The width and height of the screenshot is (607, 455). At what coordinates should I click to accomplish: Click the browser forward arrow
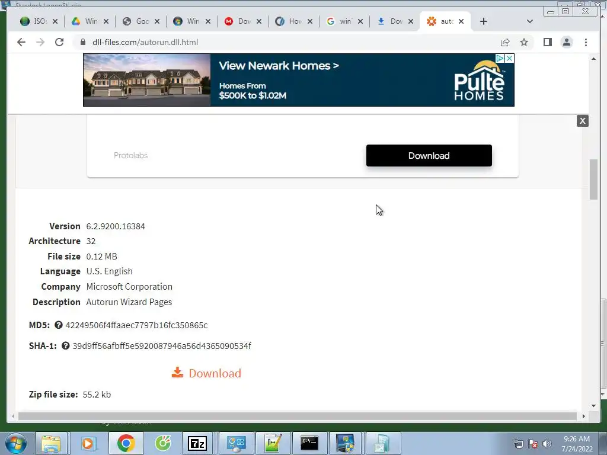tap(40, 42)
